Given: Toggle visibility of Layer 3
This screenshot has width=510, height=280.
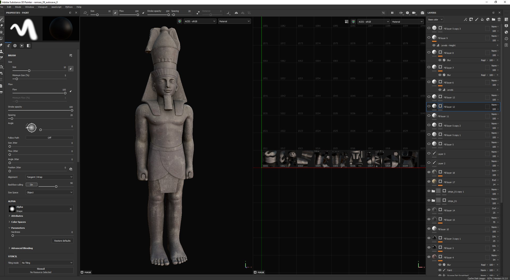Looking at the screenshot, I should coord(429,153).
